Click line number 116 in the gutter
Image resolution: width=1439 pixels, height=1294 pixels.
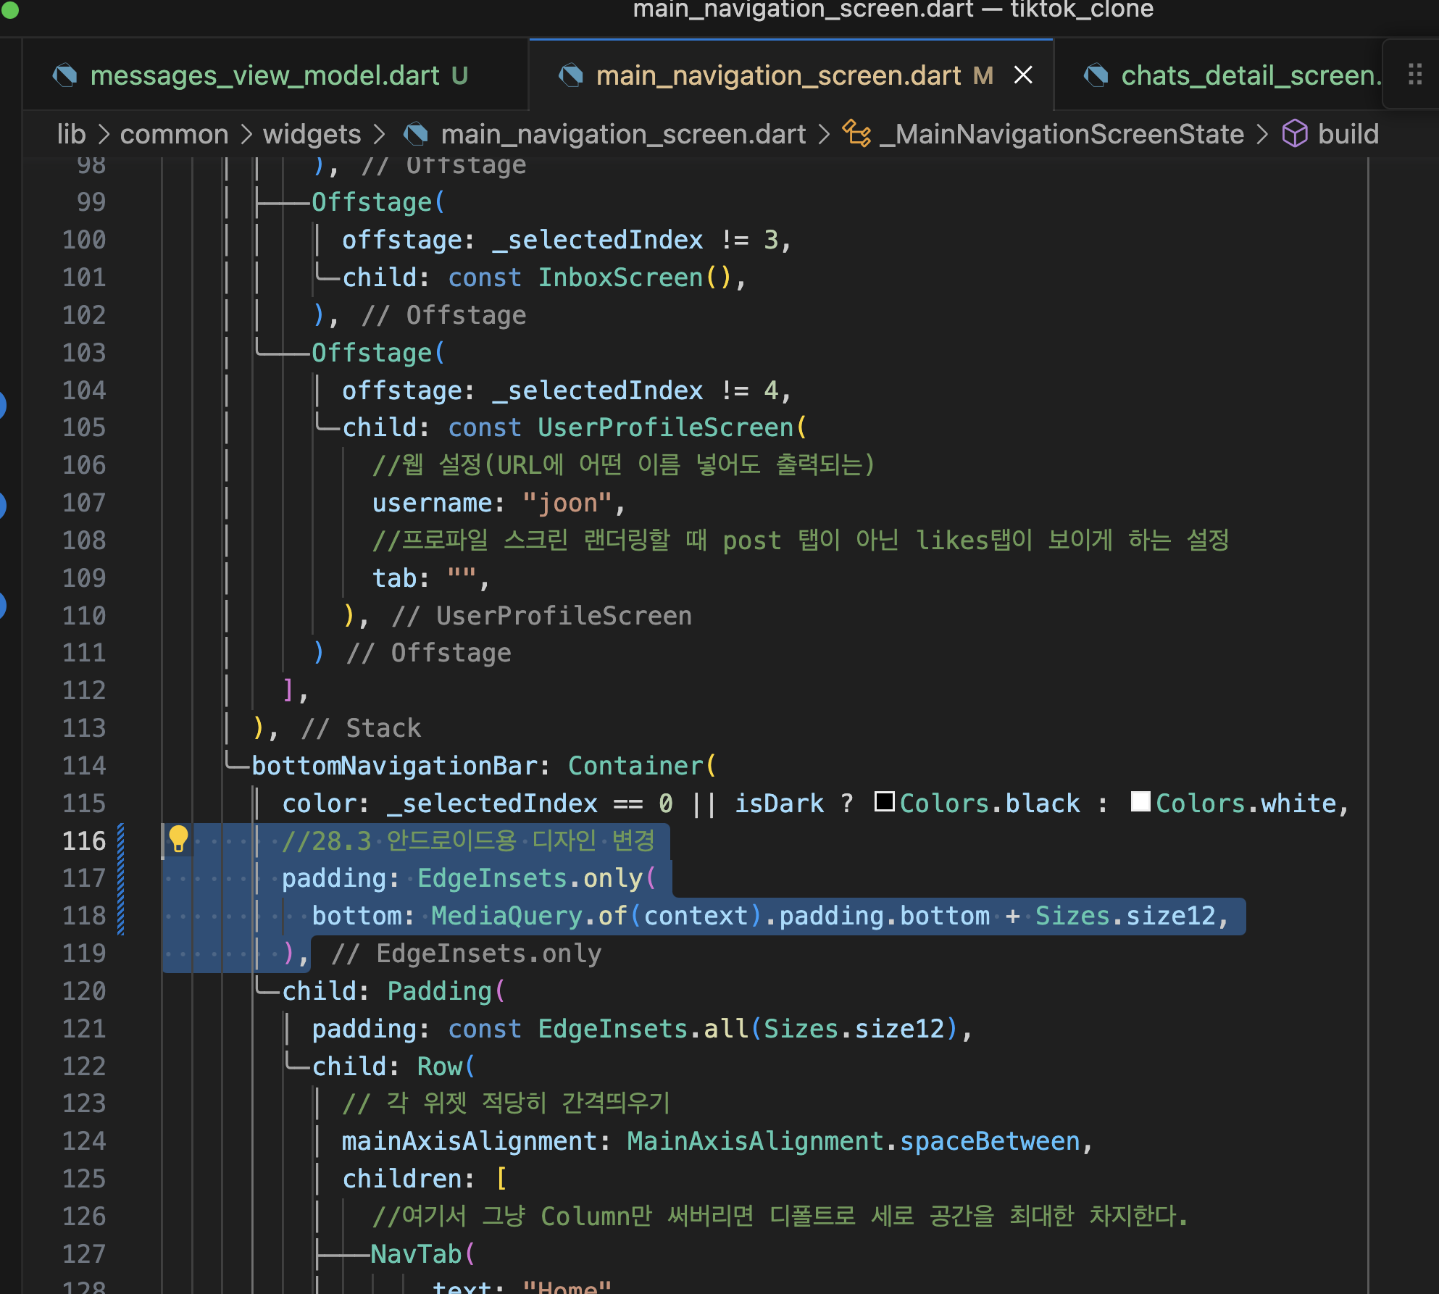pos(84,840)
